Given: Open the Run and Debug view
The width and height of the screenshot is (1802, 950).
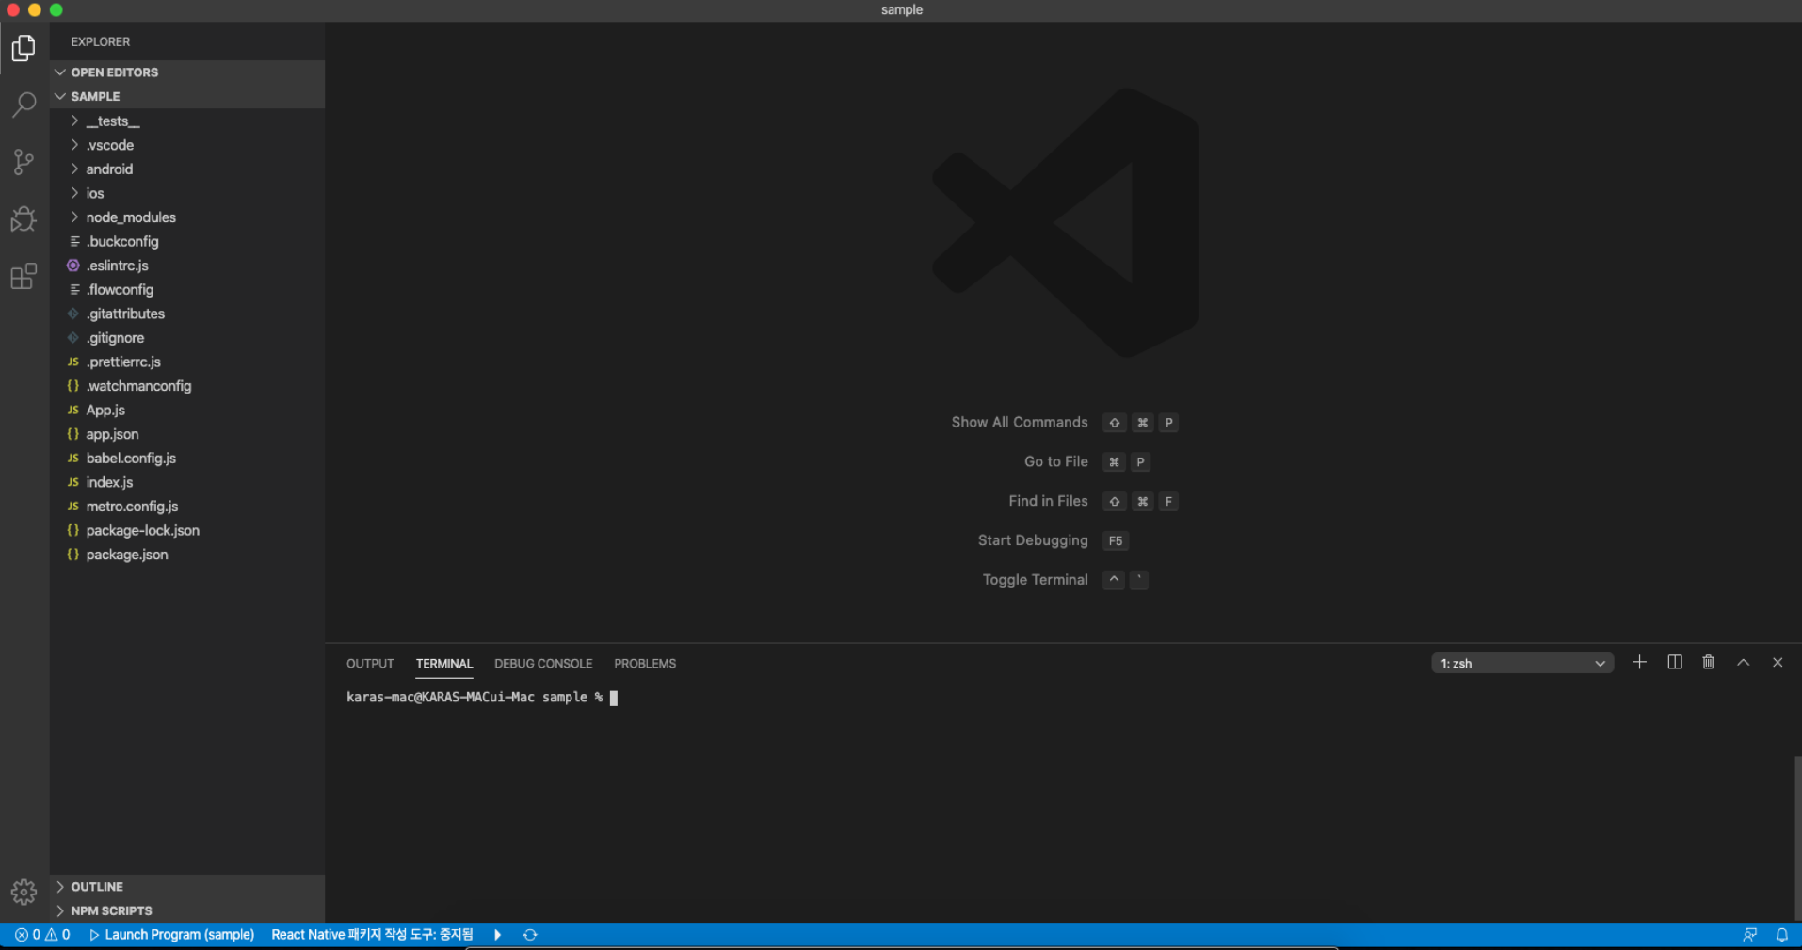Looking at the screenshot, I should point(24,219).
